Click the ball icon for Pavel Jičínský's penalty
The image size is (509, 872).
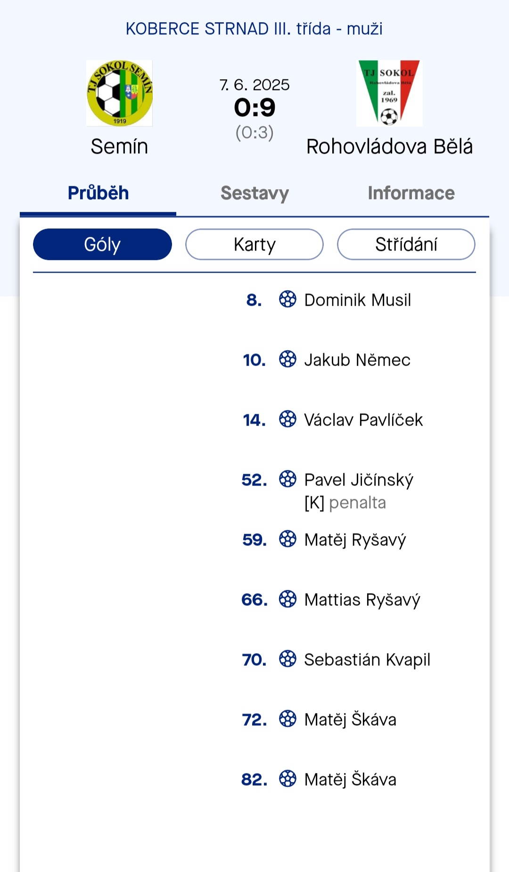click(x=287, y=479)
